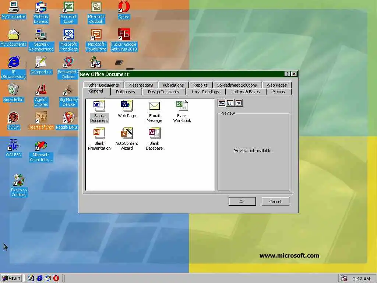Launch Internet Explorer from quick launch
The width and height of the screenshot is (377, 283).
(39, 279)
